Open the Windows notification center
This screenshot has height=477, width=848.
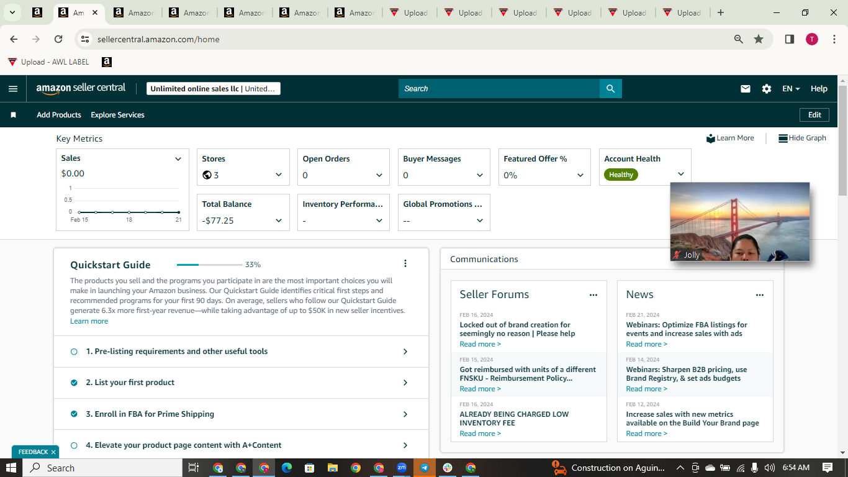(x=828, y=468)
